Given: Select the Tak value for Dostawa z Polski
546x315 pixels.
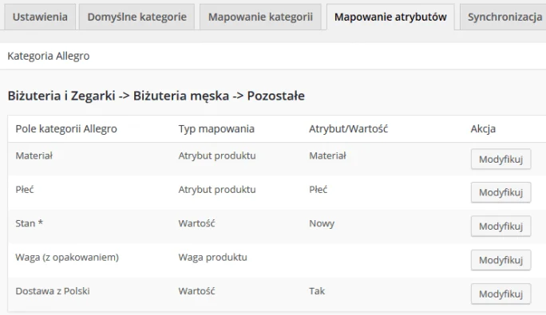Looking at the screenshot, I should coord(317,291).
